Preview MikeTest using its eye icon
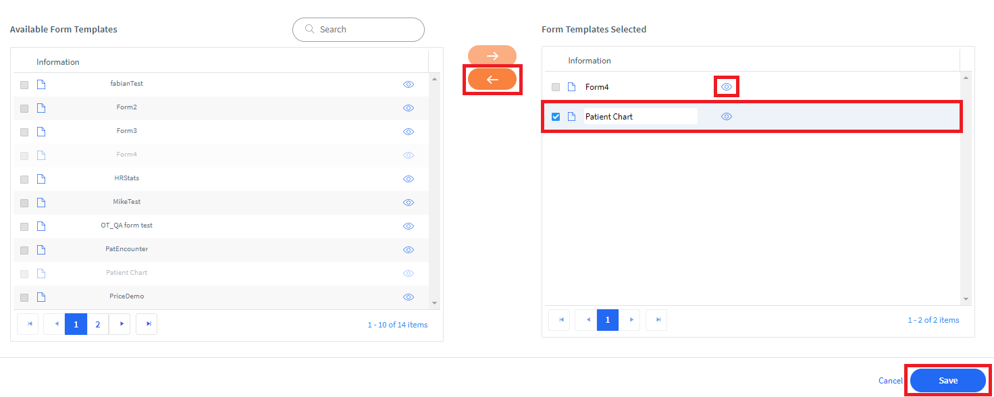This screenshot has width=994, height=397. coord(409,203)
